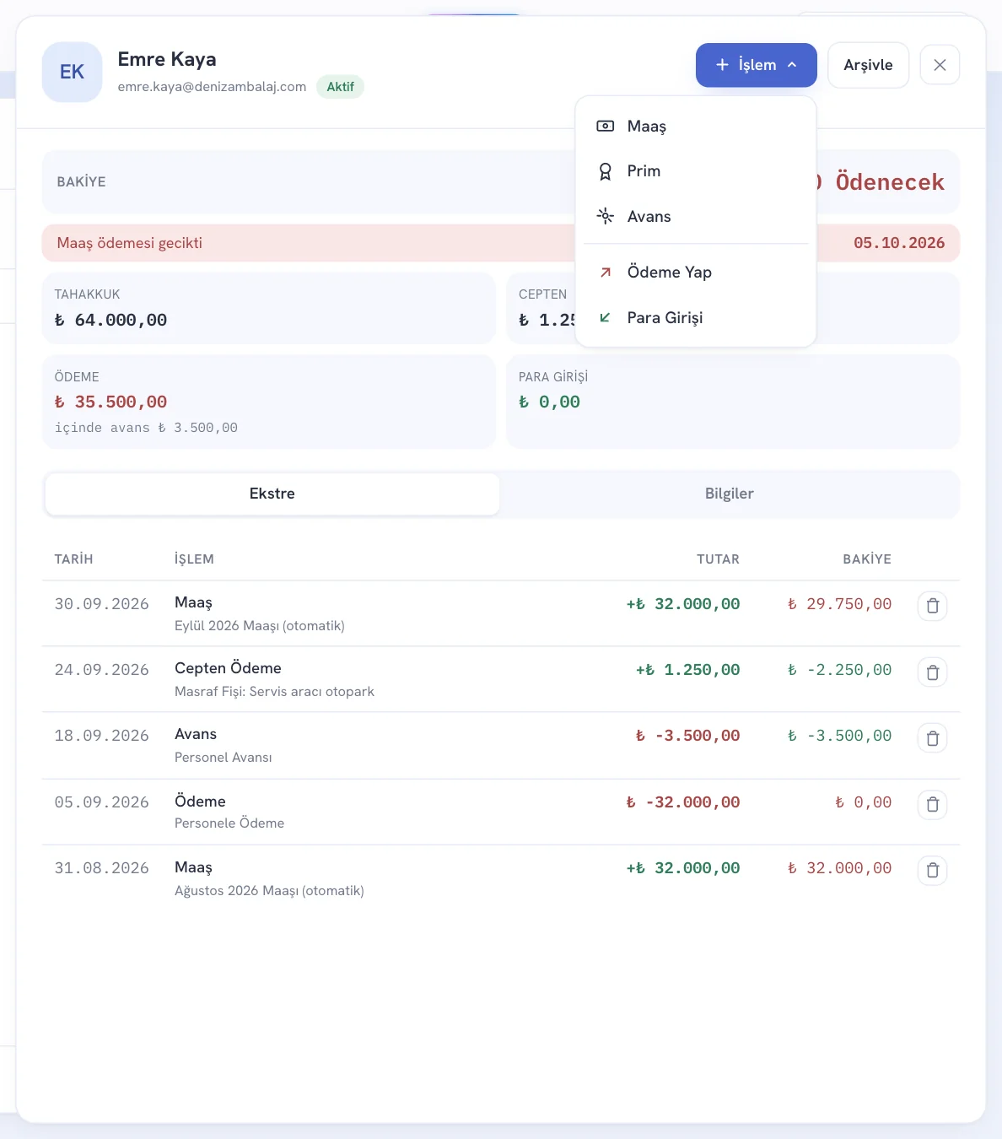
Task: Click the 'içinde avans ₺ 3.500,00' note
Action: [146, 428]
